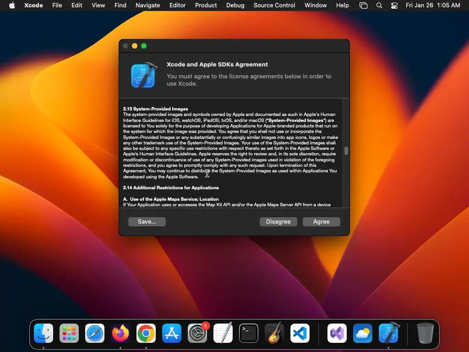Click the Agree button
The image size is (469, 352).
321,221
